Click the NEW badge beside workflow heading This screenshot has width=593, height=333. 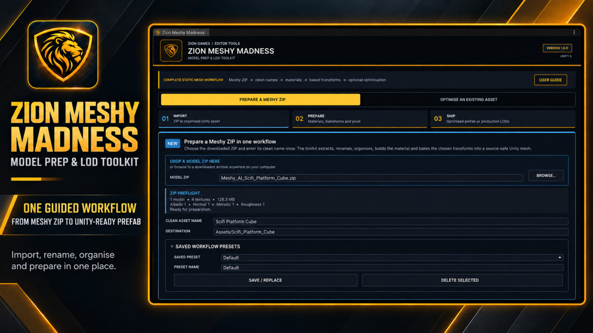coord(172,144)
